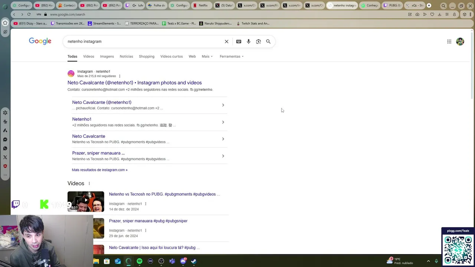The width and height of the screenshot is (475, 267).
Task: Open the Naruto Shippuden bookmark
Action: [x=215, y=23]
